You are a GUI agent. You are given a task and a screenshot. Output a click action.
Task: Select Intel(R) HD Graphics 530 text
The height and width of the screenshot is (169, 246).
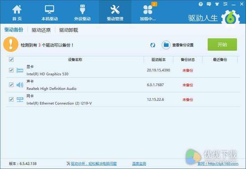point(47,74)
